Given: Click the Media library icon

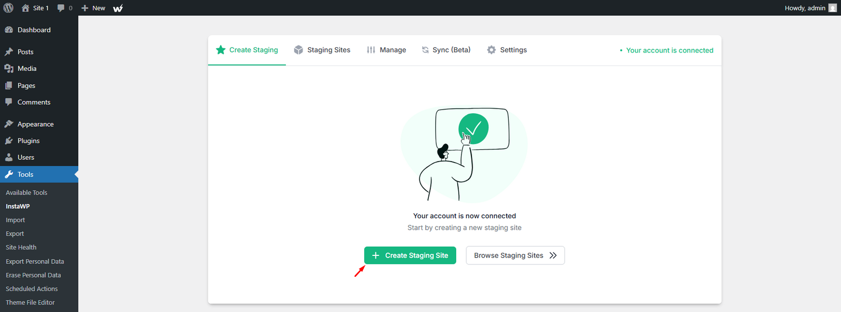Looking at the screenshot, I should [x=9, y=69].
